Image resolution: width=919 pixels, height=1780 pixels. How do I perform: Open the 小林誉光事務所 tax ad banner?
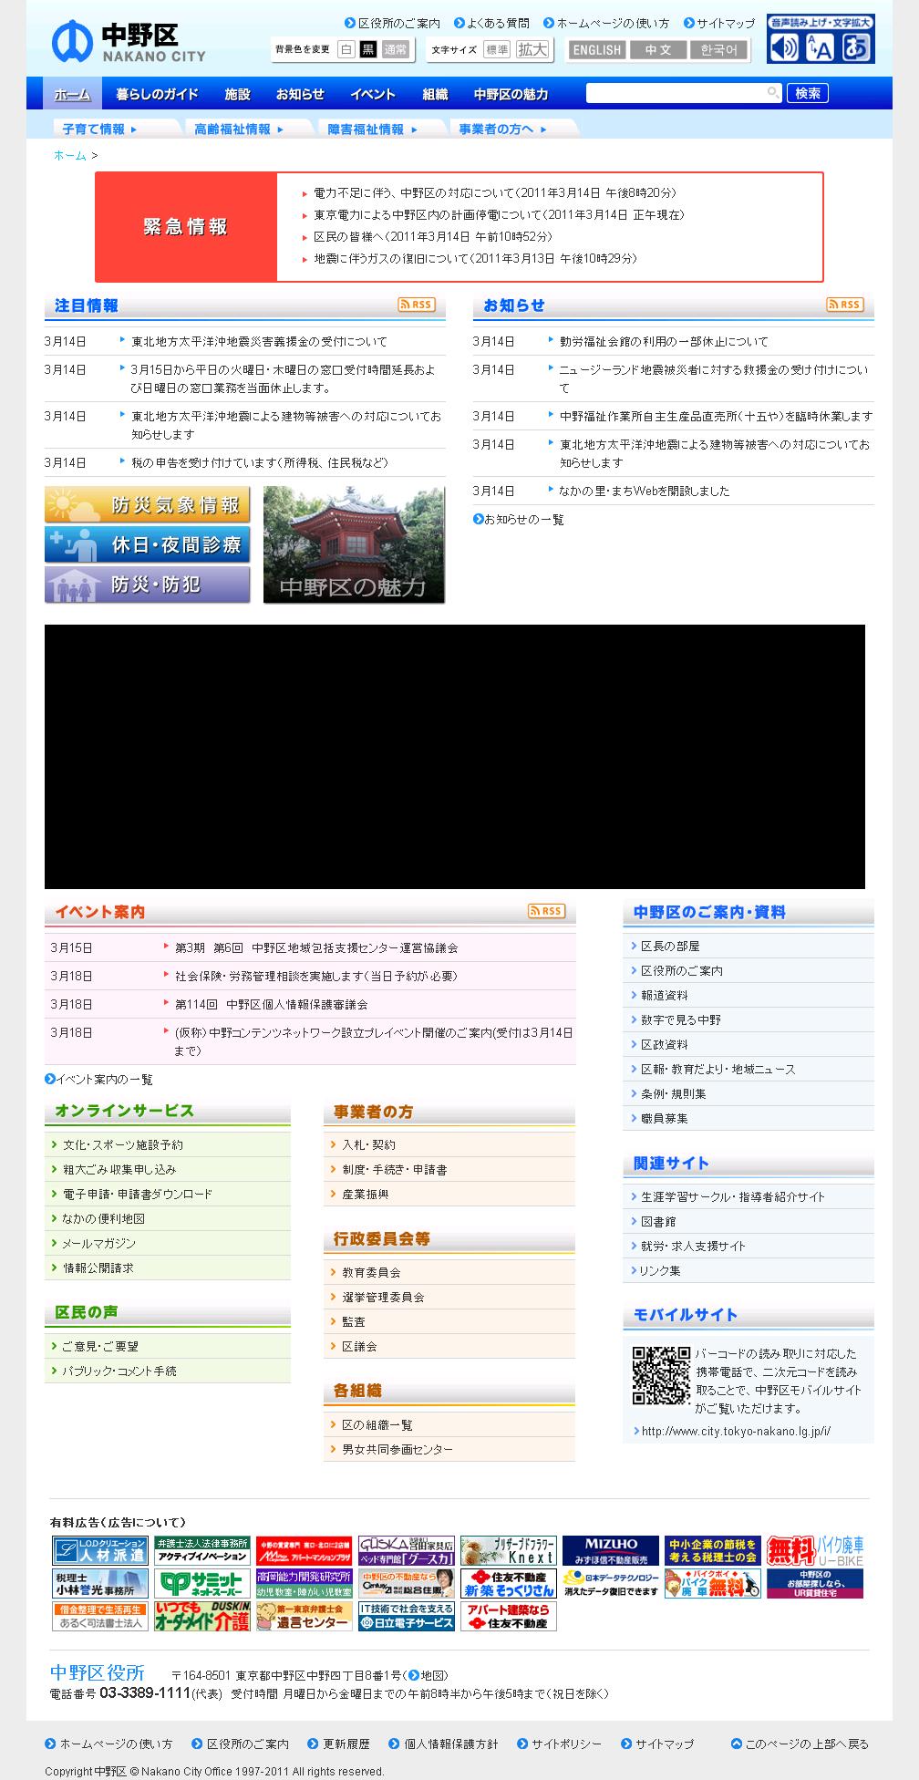point(99,1583)
